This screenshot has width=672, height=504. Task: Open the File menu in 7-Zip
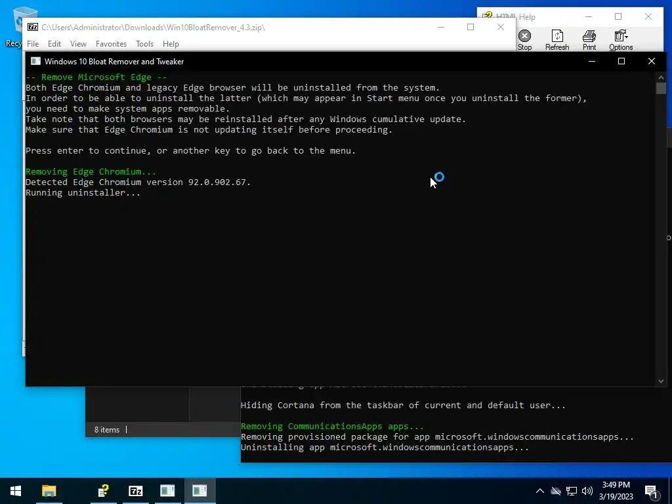[33, 44]
